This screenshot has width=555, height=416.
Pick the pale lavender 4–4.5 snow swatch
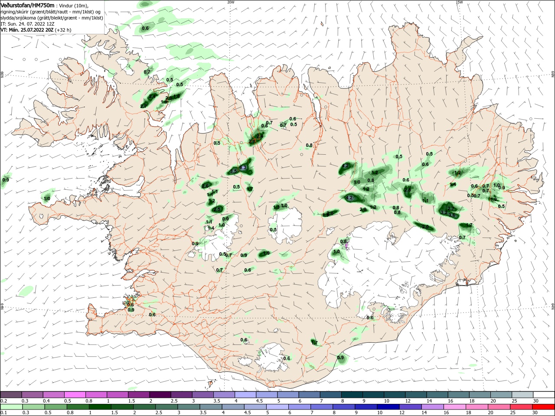[x=245, y=395]
